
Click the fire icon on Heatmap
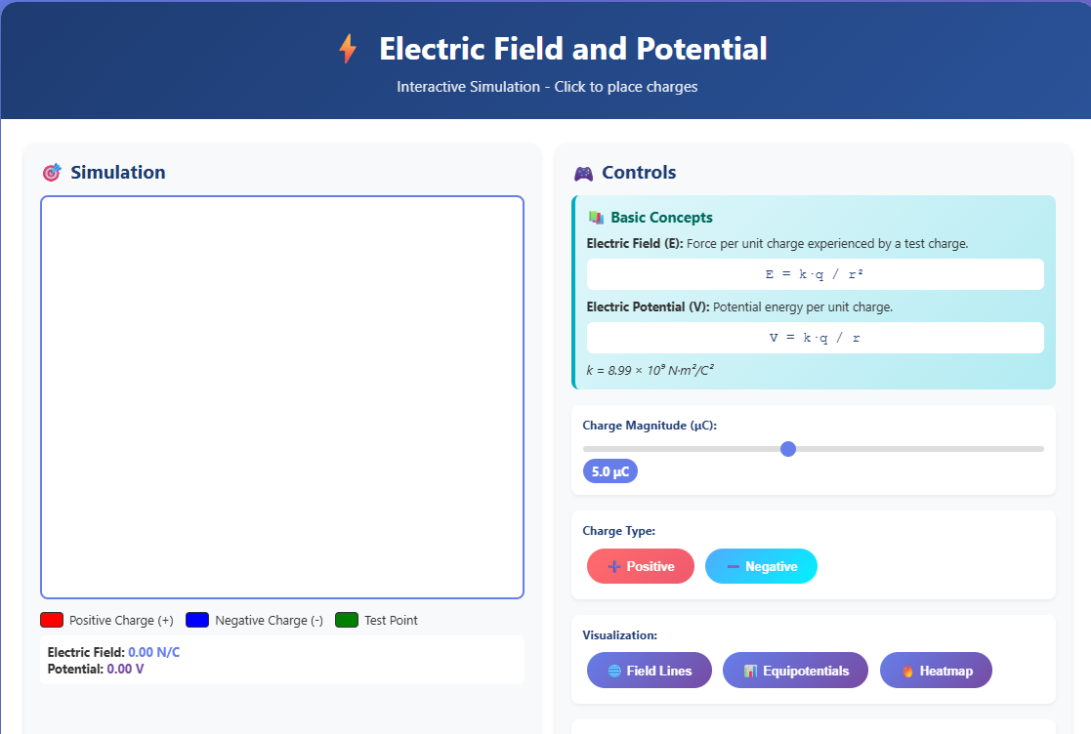click(x=907, y=671)
